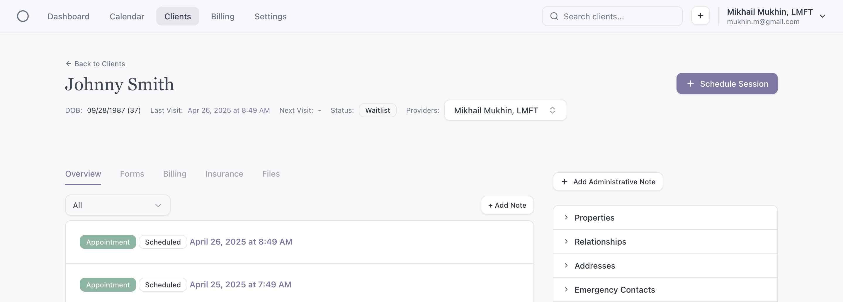Click the Johnny Smith client name heading
Viewport: 843px width, 302px height.
tap(120, 84)
